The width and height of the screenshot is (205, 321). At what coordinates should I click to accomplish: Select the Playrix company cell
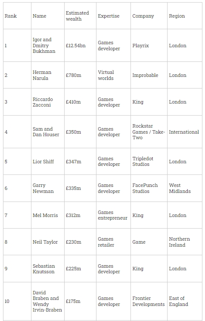click(149, 45)
